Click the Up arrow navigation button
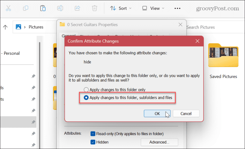245x149 pixels. pos(5,27)
